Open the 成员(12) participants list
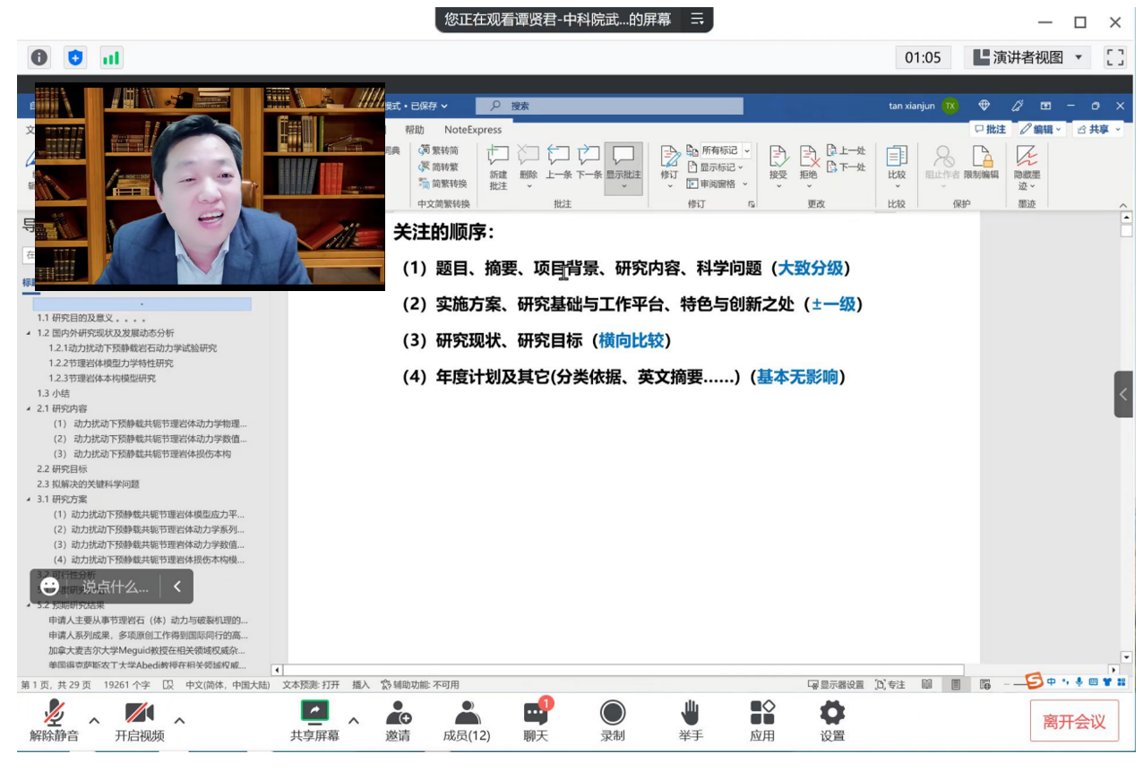 pyautogui.click(x=467, y=713)
